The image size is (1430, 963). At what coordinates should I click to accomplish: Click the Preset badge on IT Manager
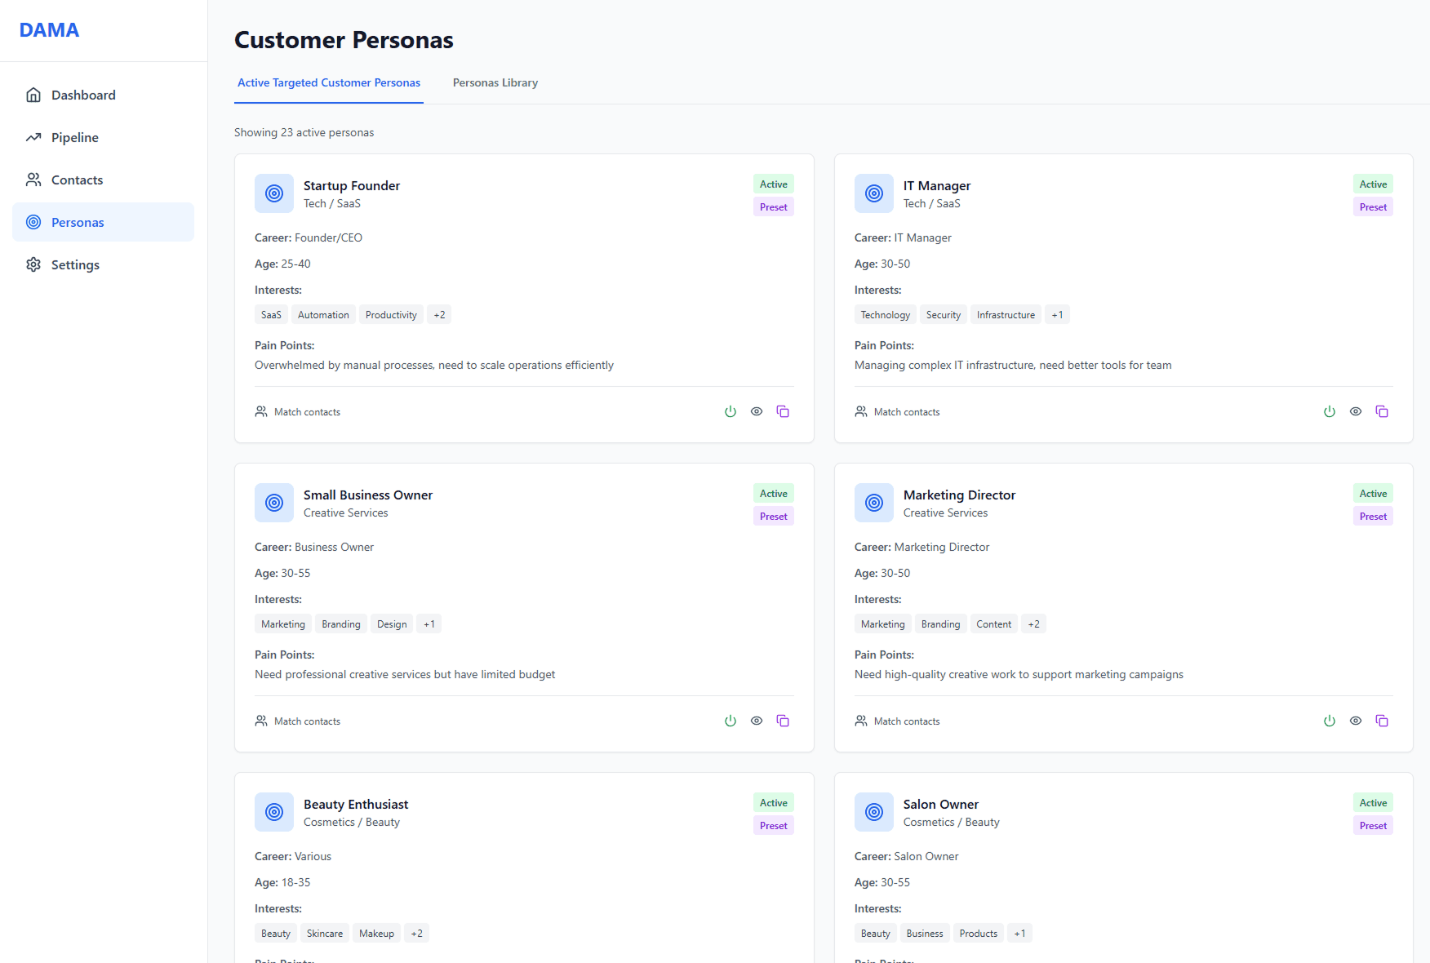click(x=1373, y=207)
